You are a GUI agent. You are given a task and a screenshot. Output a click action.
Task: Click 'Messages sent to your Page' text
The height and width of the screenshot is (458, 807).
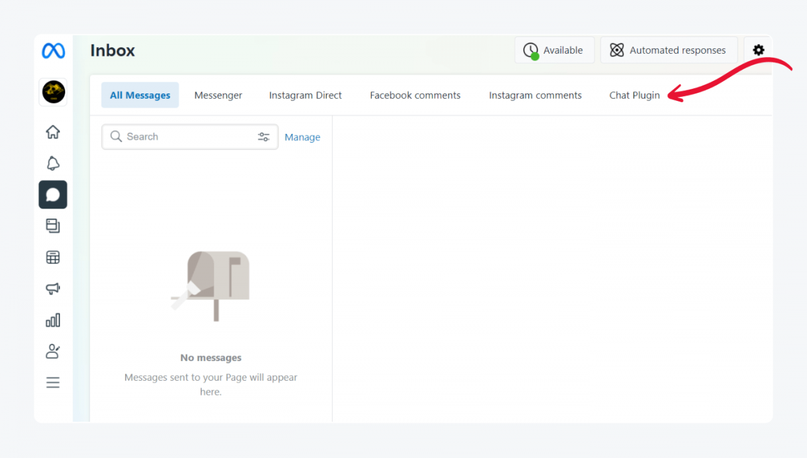(210, 385)
